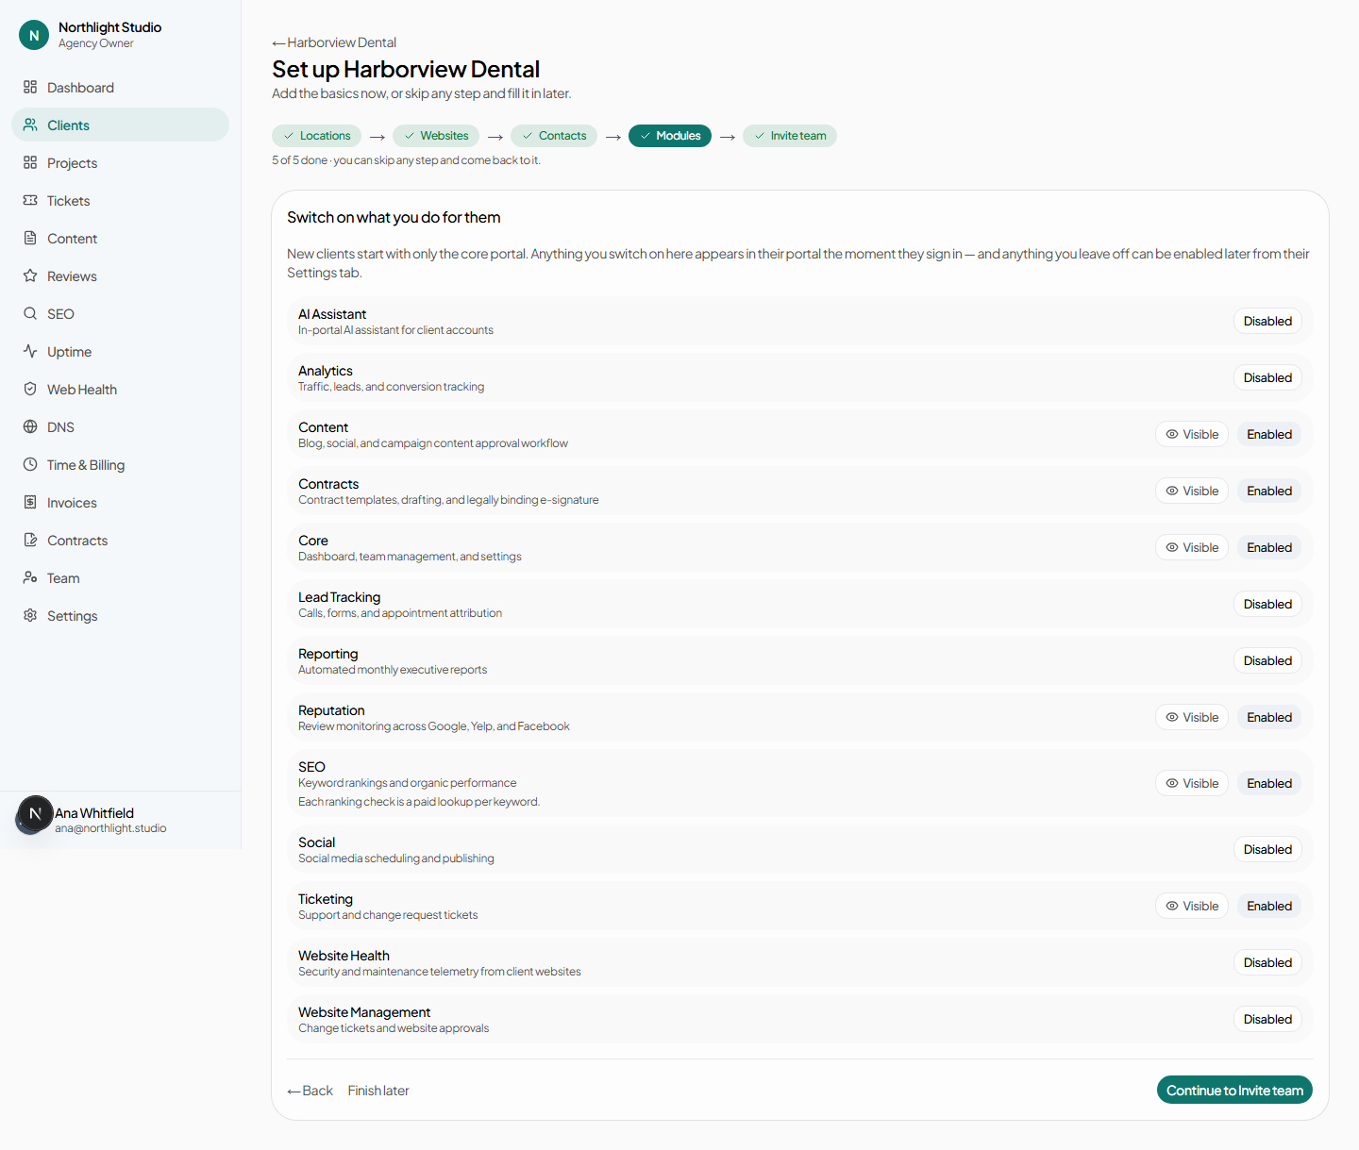This screenshot has width=1359, height=1150.
Task: Select the Modules step pill
Action: click(670, 136)
